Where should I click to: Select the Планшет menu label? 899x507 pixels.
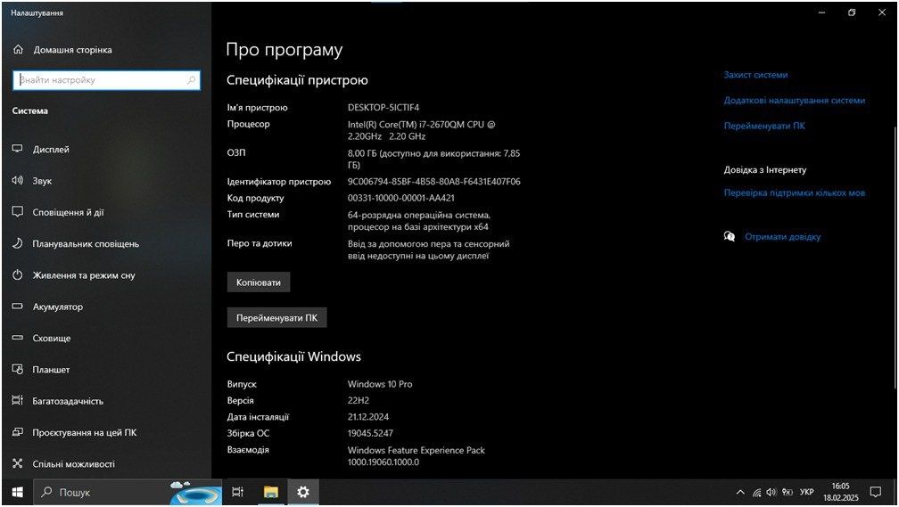[51, 370]
